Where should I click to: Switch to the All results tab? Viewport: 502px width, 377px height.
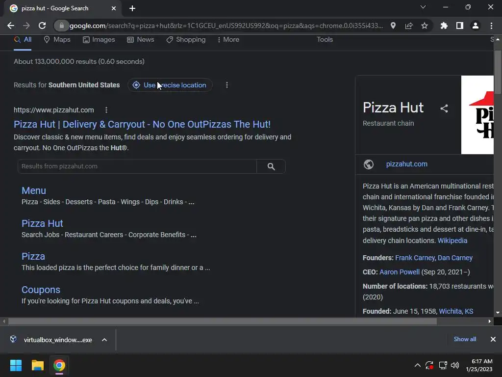(23, 39)
